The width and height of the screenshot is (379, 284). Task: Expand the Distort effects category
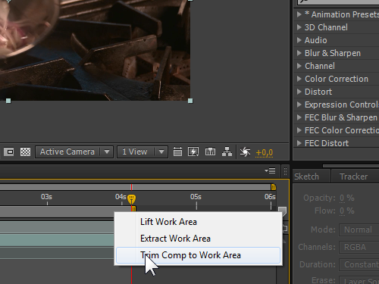[299, 92]
